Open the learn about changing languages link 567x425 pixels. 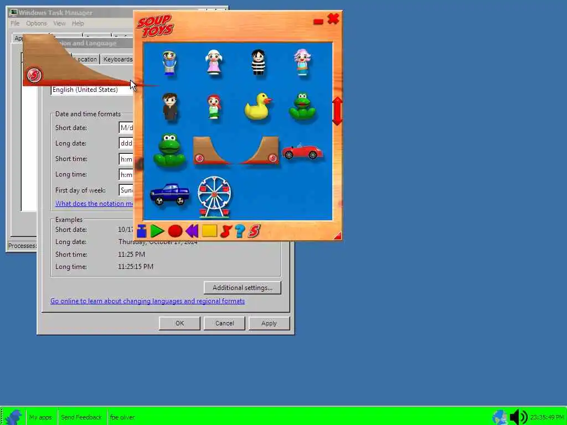click(x=147, y=301)
